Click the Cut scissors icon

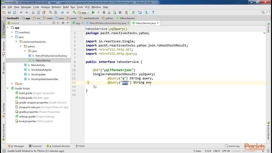(33, 12)
